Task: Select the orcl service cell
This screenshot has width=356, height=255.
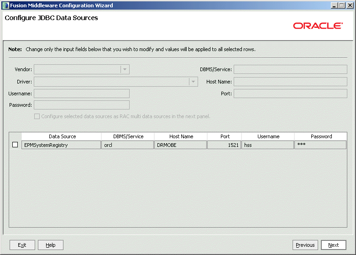Action: click(x=128, y=145)
